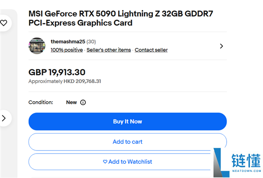Click the MSI GeForce RTX 5090 title
The image size is (263, 178).
tap(121, 18)
